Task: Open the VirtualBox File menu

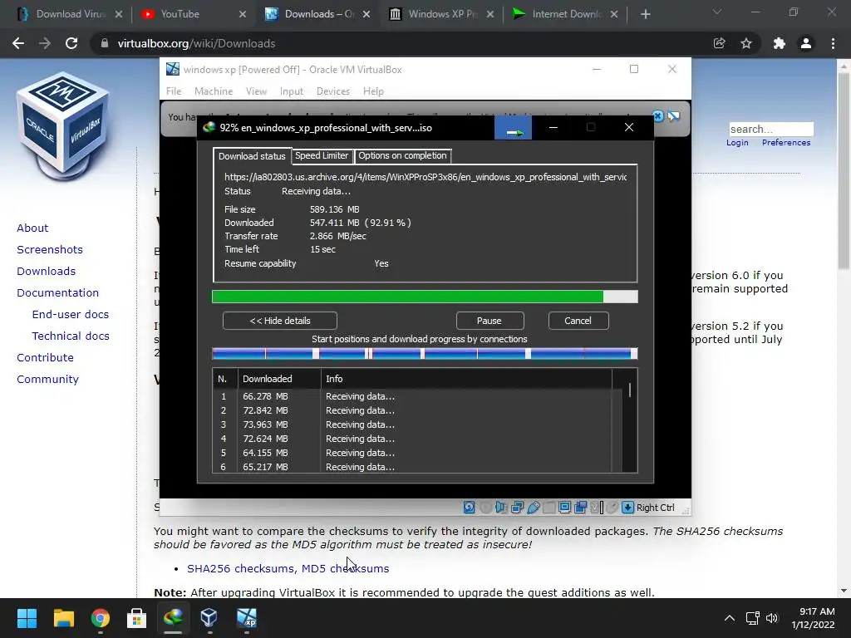Action: [x=174, y=91]
